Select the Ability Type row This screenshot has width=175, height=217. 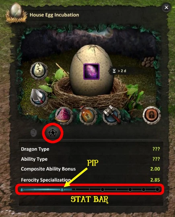[x=91, y=159]
